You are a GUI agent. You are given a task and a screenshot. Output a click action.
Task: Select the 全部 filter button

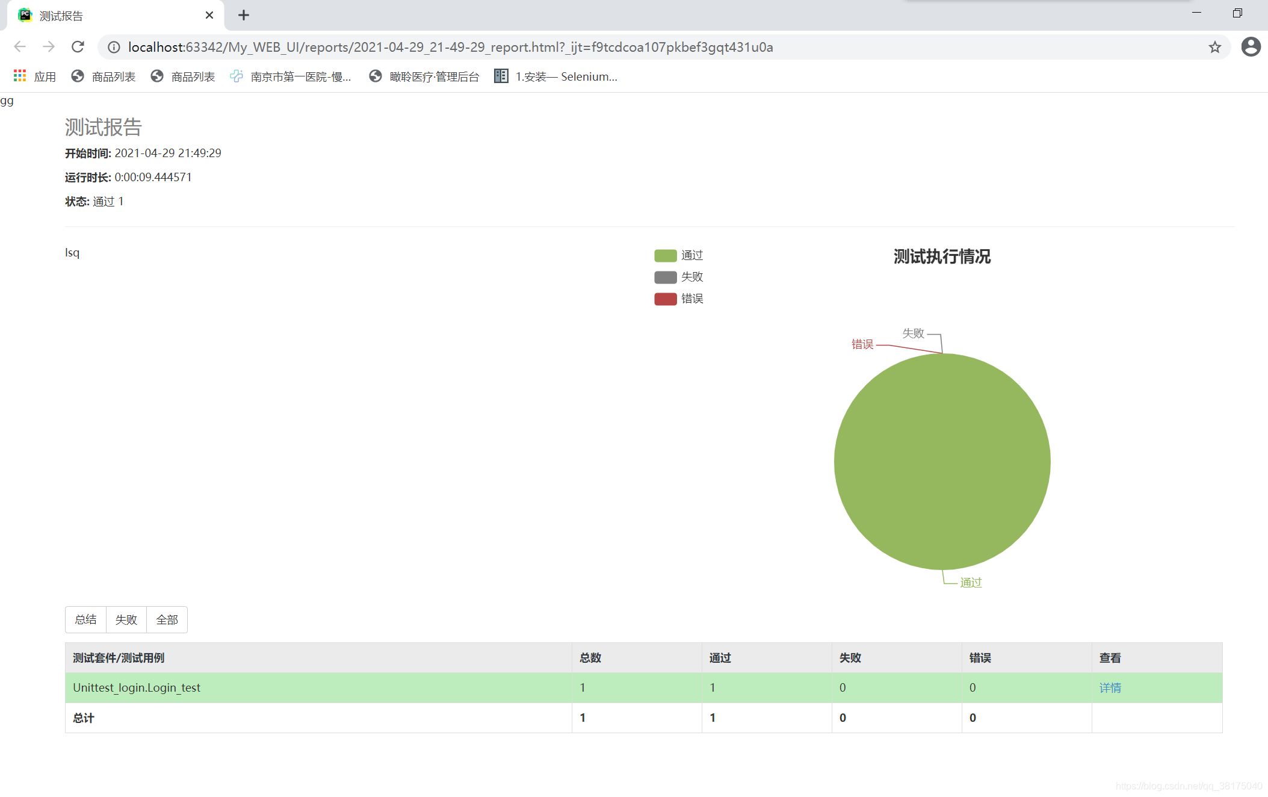(x=167, y=619)
